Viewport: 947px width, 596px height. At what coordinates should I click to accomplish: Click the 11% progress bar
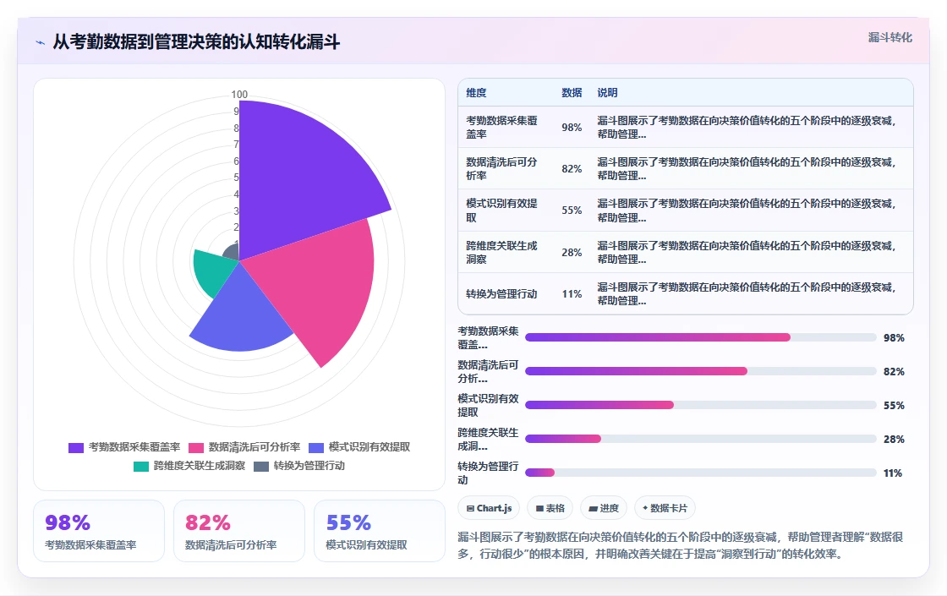click(701, 473)
